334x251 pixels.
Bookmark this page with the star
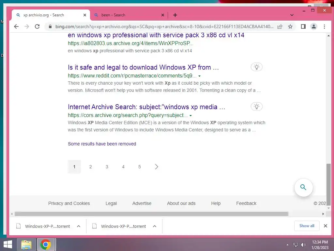coord(290,26)
